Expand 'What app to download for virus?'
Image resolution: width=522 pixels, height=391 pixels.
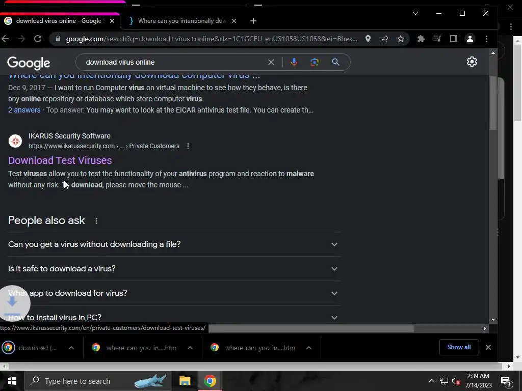tap(174, 293)
